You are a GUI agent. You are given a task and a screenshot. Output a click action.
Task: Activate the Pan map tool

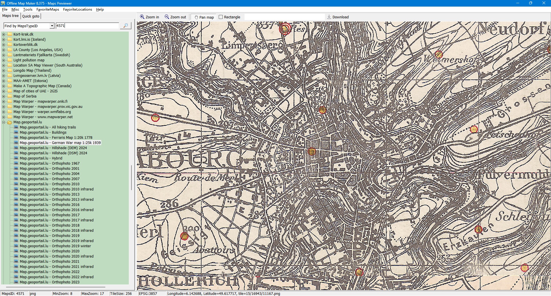(204, 17)
